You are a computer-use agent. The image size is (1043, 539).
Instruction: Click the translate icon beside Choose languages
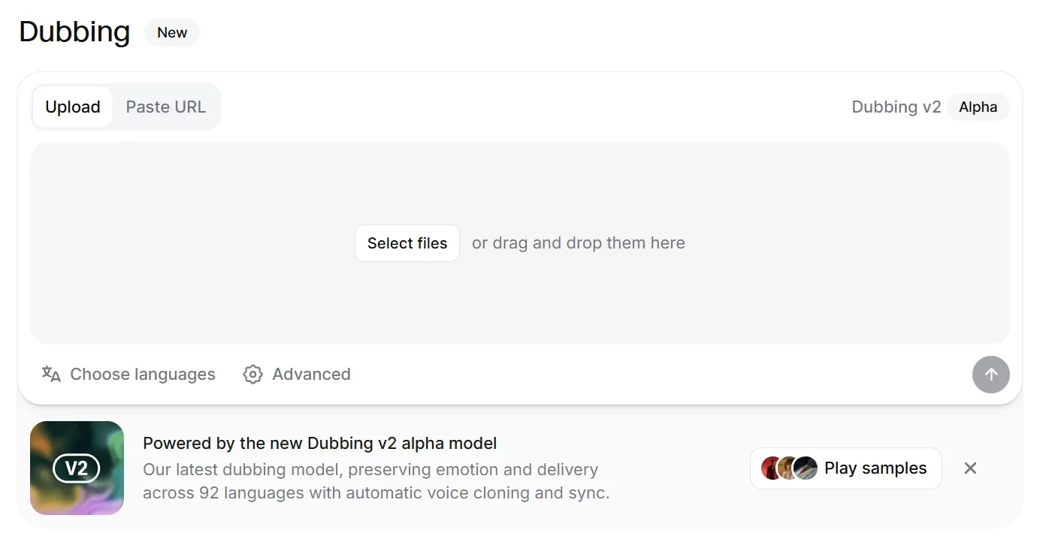tap(51, 374)
